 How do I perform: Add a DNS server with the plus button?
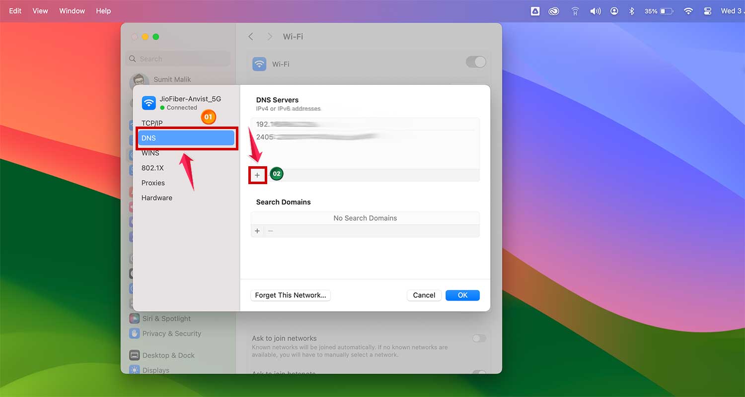(257, 175)
